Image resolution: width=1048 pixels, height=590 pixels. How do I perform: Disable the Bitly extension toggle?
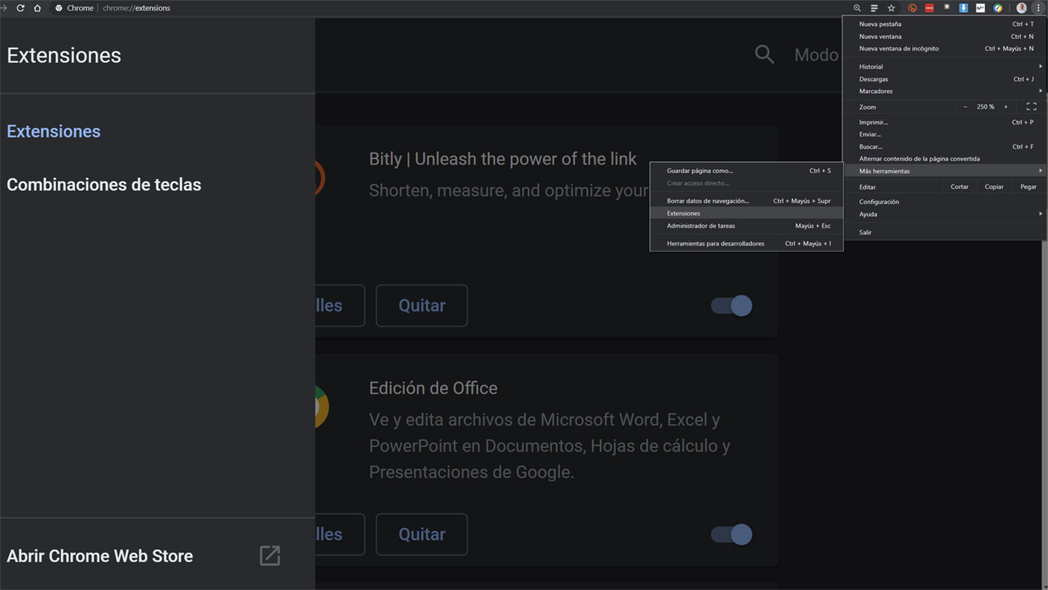coord(731,306)
